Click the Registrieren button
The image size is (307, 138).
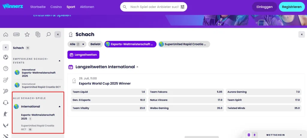[x=292, y=7]
